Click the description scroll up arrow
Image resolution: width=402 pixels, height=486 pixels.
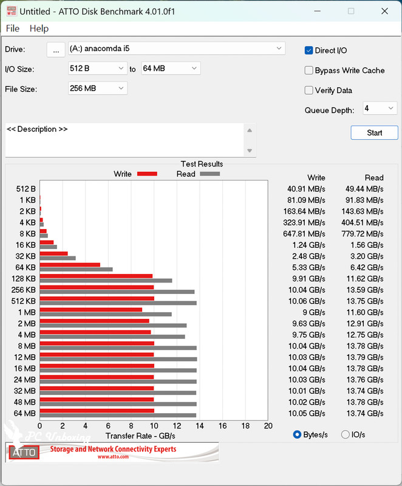(250, 131)
